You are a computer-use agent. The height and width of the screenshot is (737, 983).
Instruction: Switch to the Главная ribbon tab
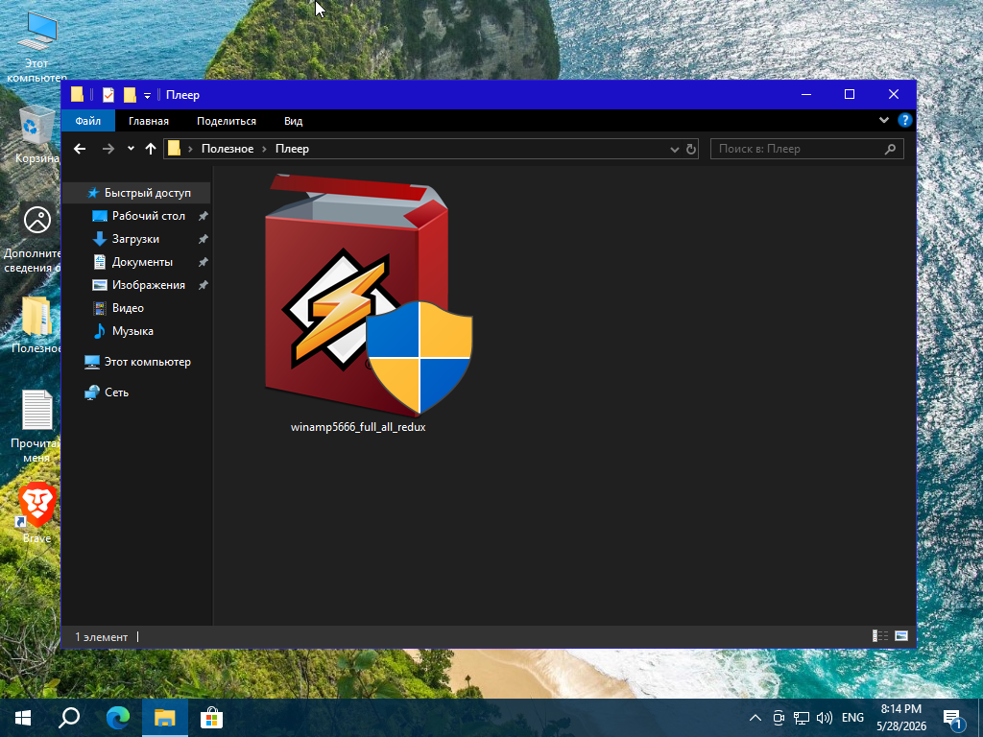click(149, 121)
